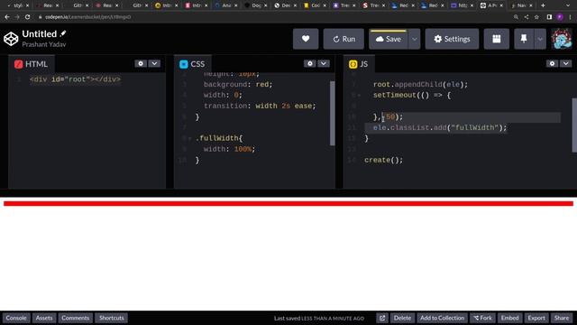Open browser three-dot menu
The image size is (577, 325).
(571, 17)
